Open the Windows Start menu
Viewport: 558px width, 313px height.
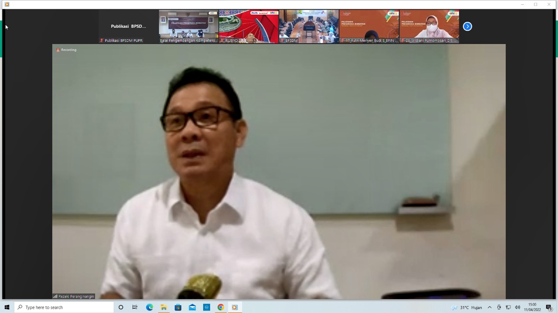(x=7, y=307)
